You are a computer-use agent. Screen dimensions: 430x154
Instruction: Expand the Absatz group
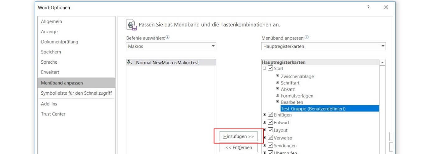[278, 89]
